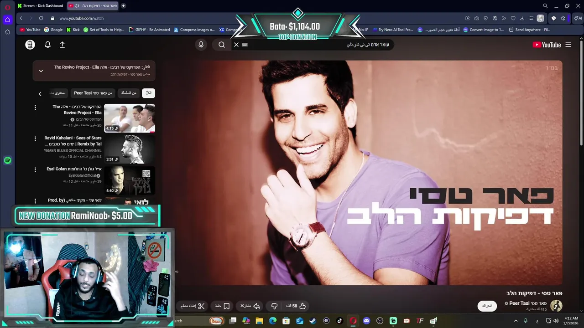Show more chips with the left arrow
The image size is (584, 328).
tap(40, 93)
